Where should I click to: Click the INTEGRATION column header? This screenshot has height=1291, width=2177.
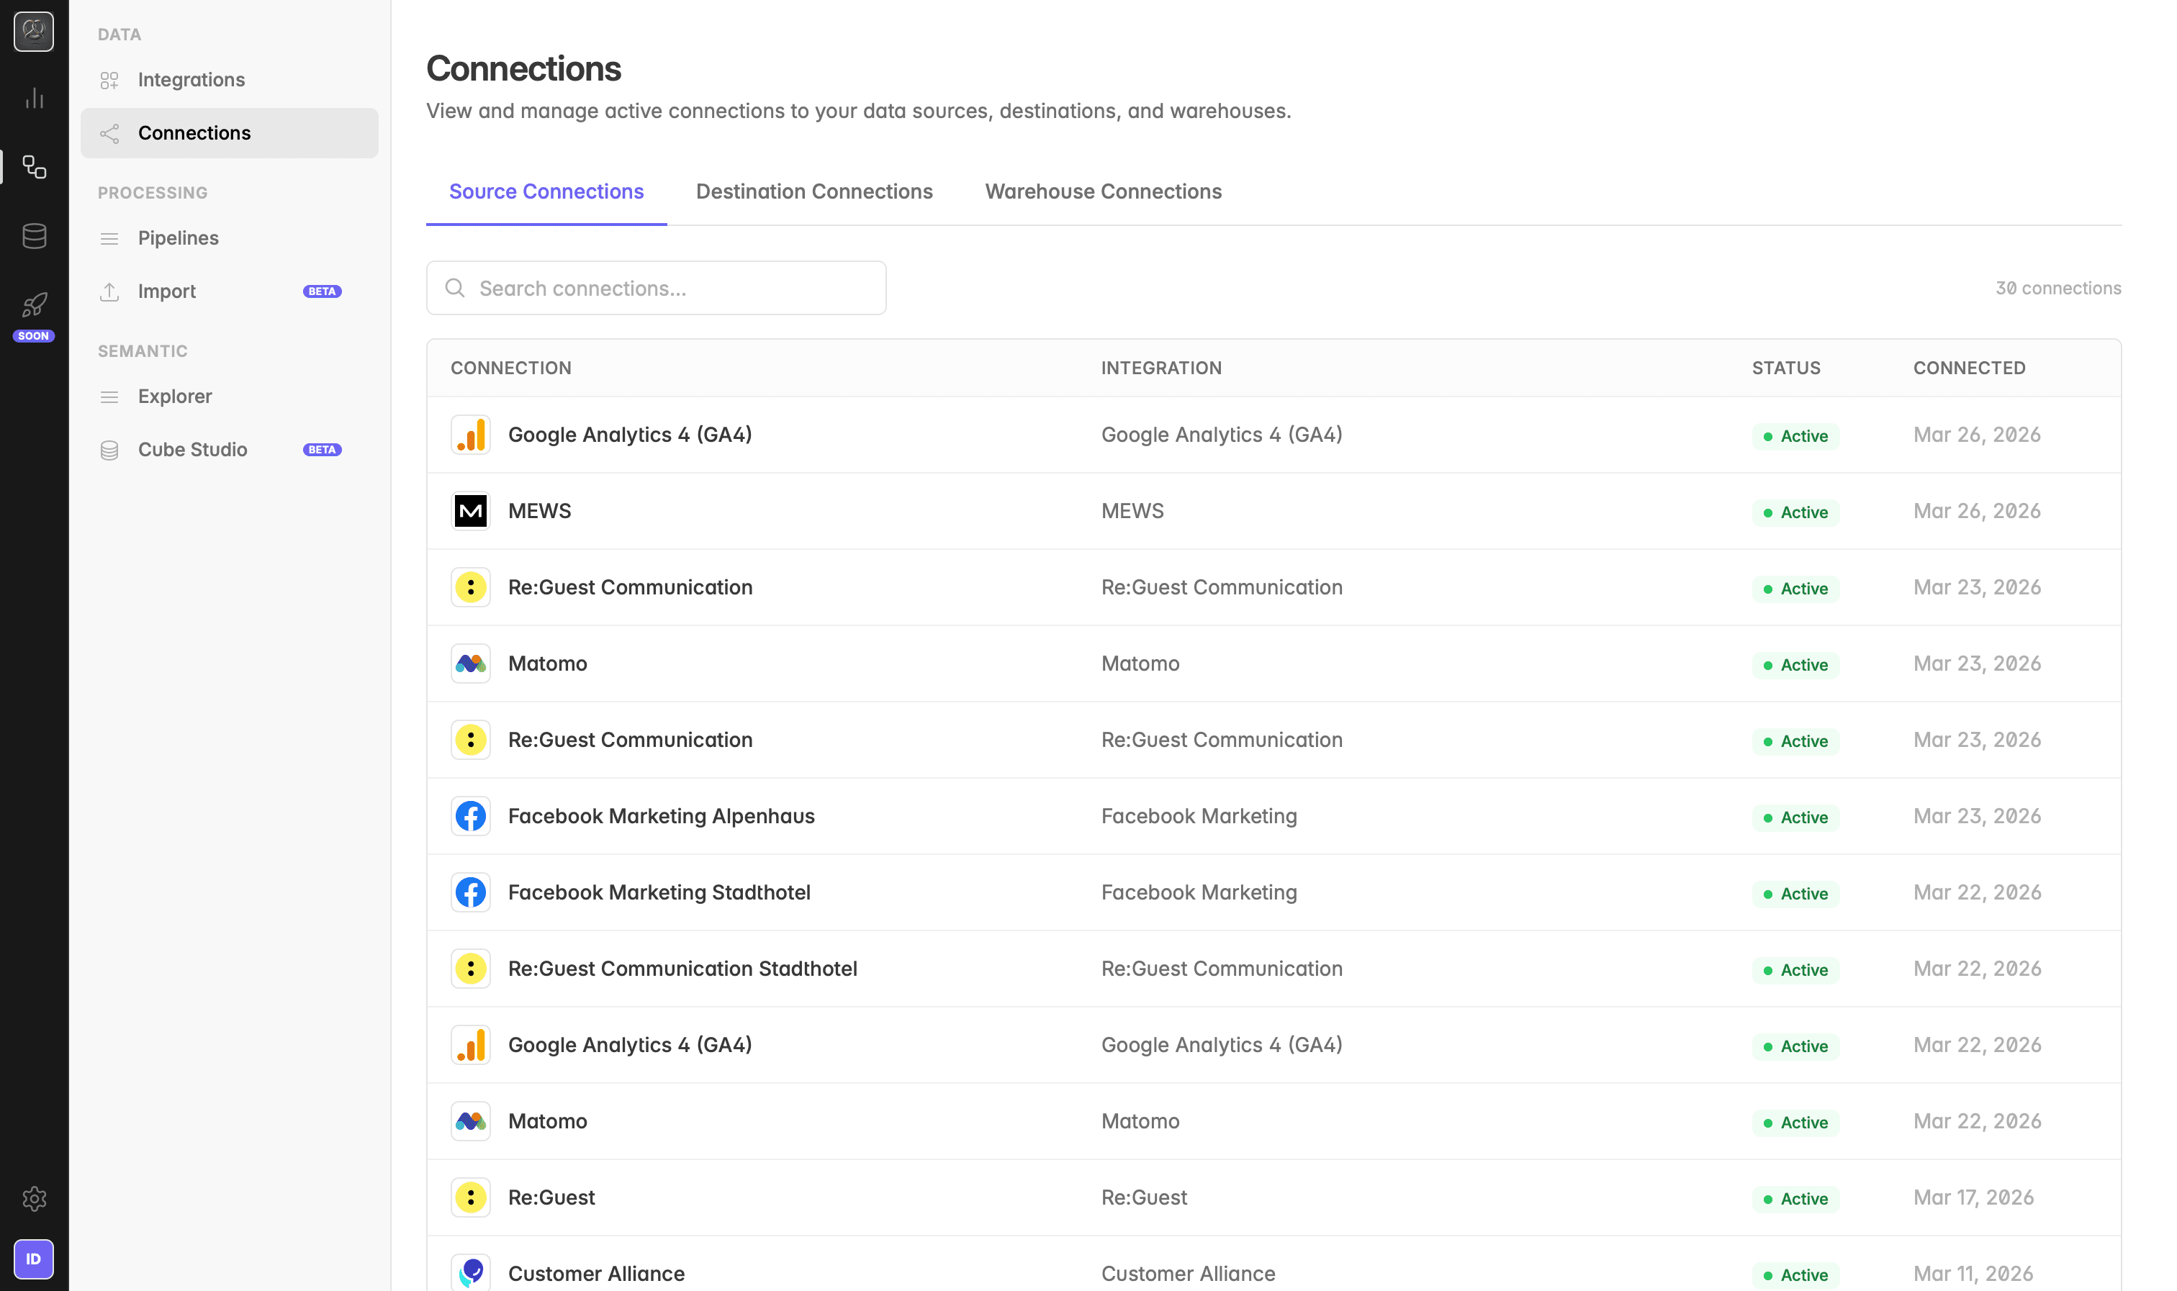click(x=1162, y=368)
